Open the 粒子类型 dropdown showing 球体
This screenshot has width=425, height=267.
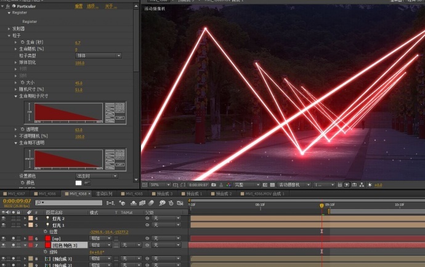(x=97, y=55)
